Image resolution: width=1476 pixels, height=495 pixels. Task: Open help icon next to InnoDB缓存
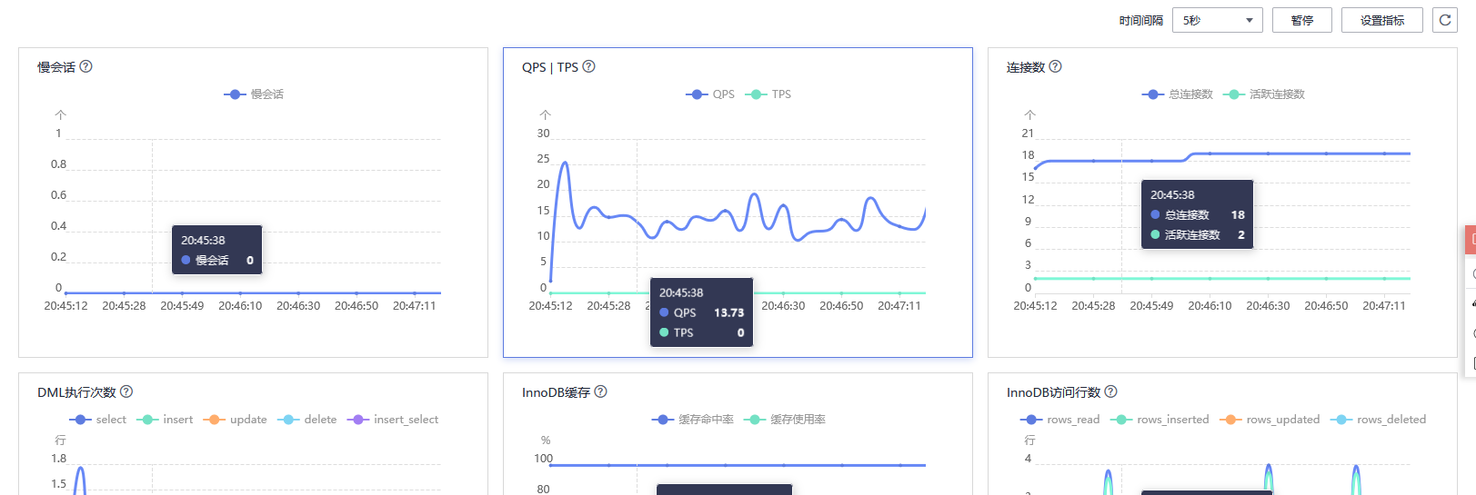pos(600,391)
